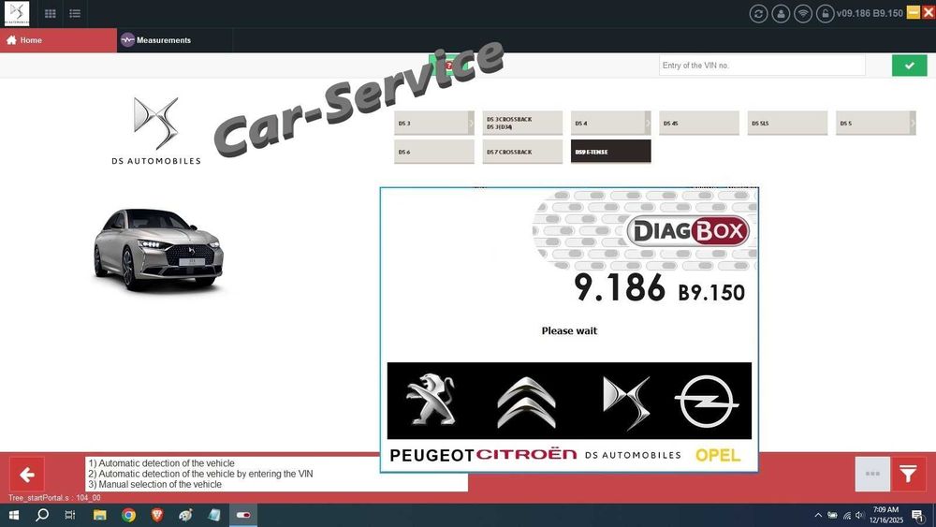Image resolution: width=936 pixels, height=527 pixels.
Task: Open the Windows Start menu
Action: (13, 515)
